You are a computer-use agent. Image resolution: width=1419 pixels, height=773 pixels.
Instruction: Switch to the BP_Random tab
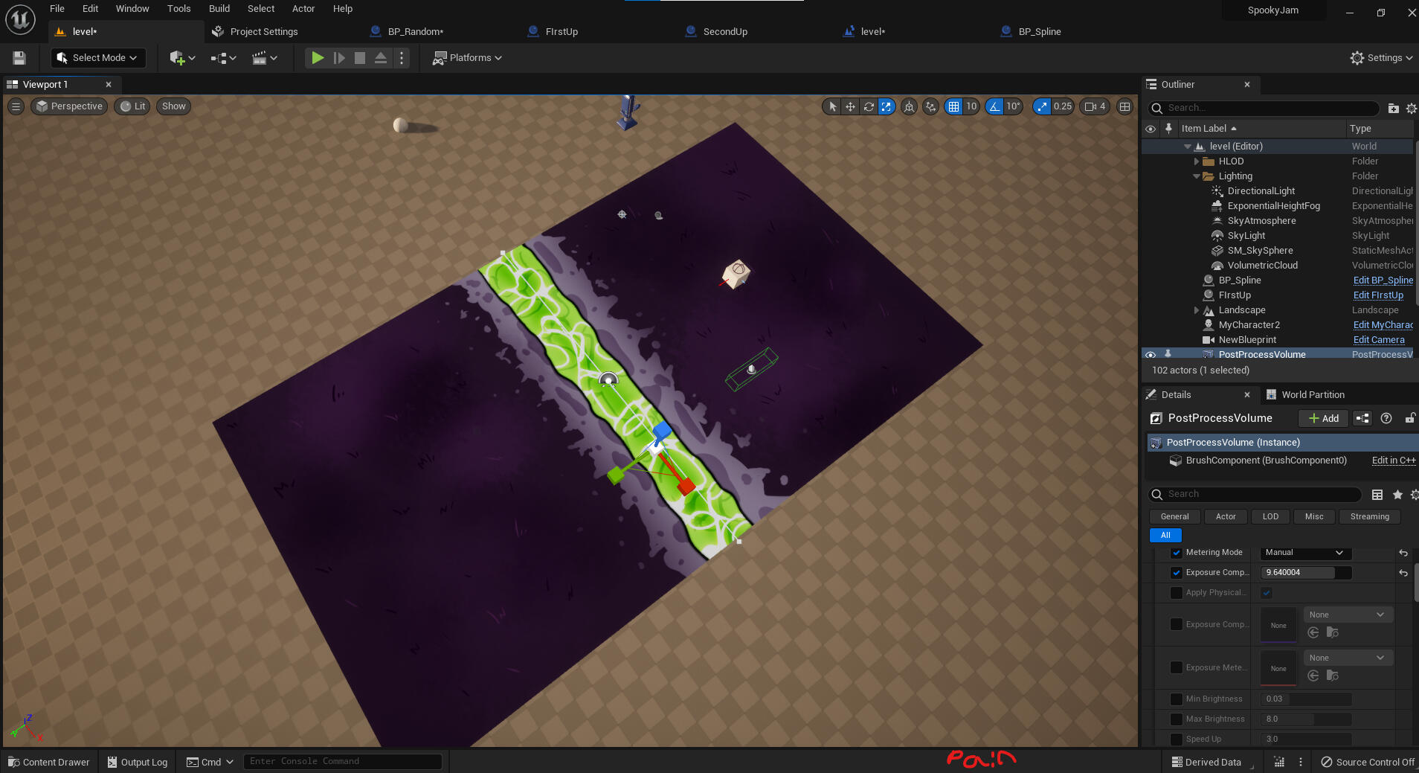[x=415, y=31]
